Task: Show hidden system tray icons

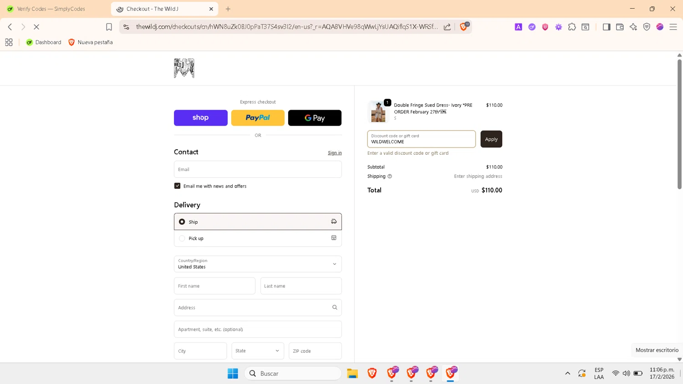Action: tap(567, 374)
